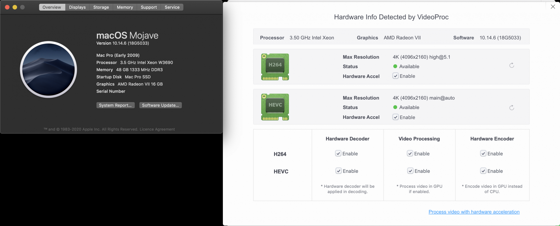Click the 'Version 10.14.6 (18G5033)' text
This screenshot has width=560, height=226.
click(x=123, y=43)
